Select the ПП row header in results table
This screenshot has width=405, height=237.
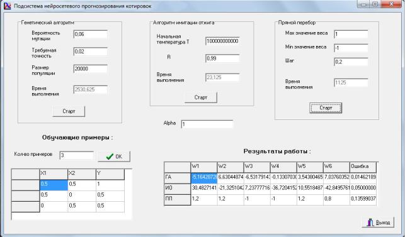(x=178, y=200)
